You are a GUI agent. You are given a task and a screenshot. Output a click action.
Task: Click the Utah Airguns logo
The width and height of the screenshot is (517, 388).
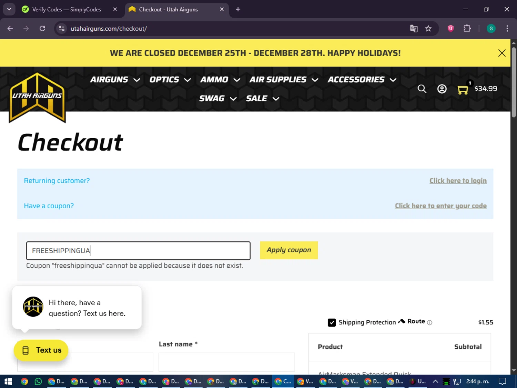coord(37,98)
